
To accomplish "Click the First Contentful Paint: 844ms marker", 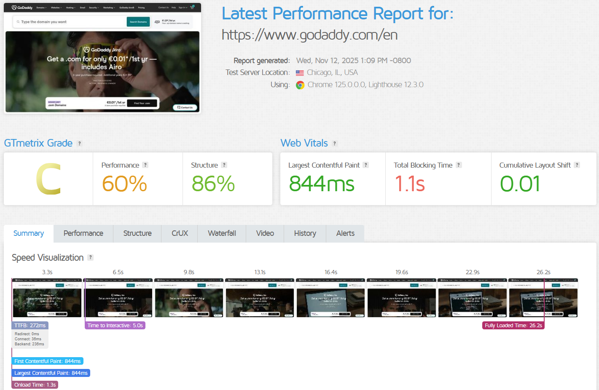I will [48, 361].
